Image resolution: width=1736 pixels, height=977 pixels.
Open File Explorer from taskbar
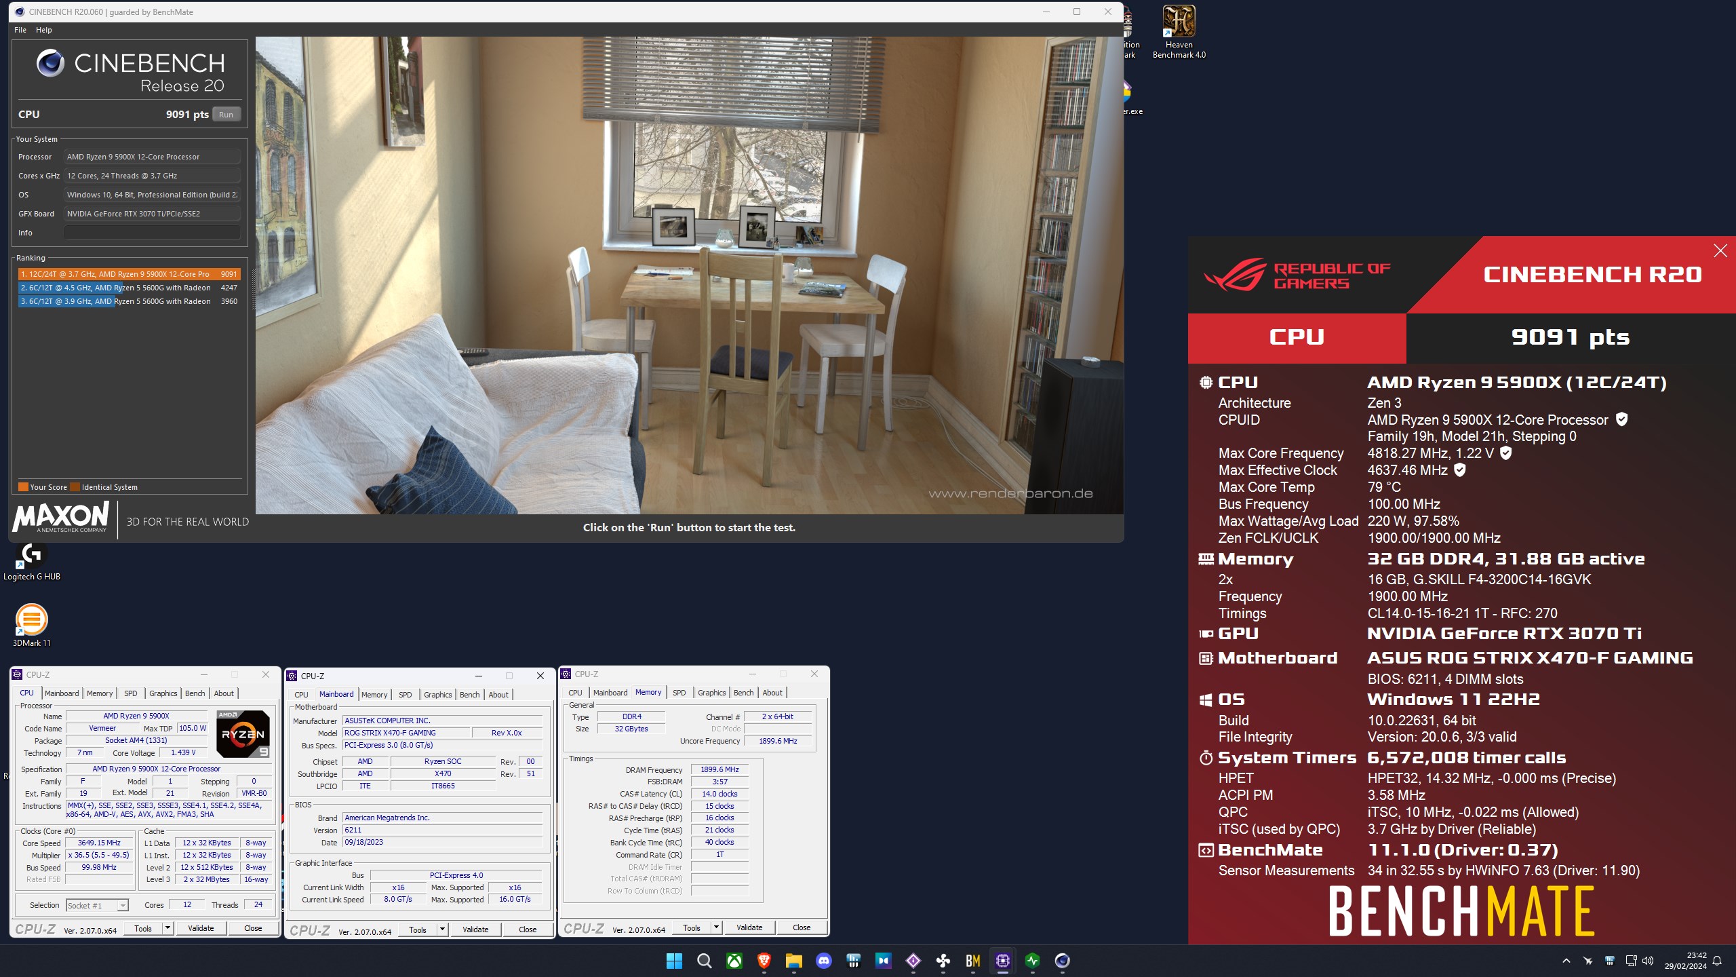pos(793,961)
